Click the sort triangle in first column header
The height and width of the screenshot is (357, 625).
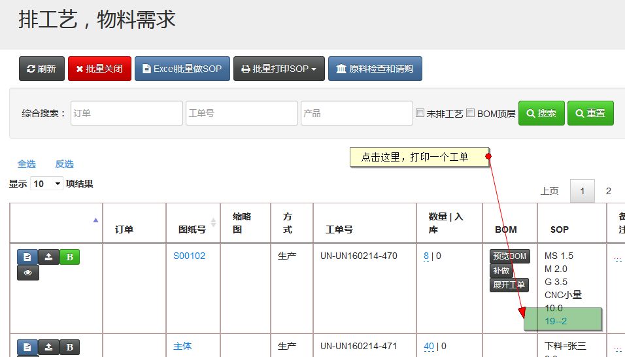coord(96,220)
